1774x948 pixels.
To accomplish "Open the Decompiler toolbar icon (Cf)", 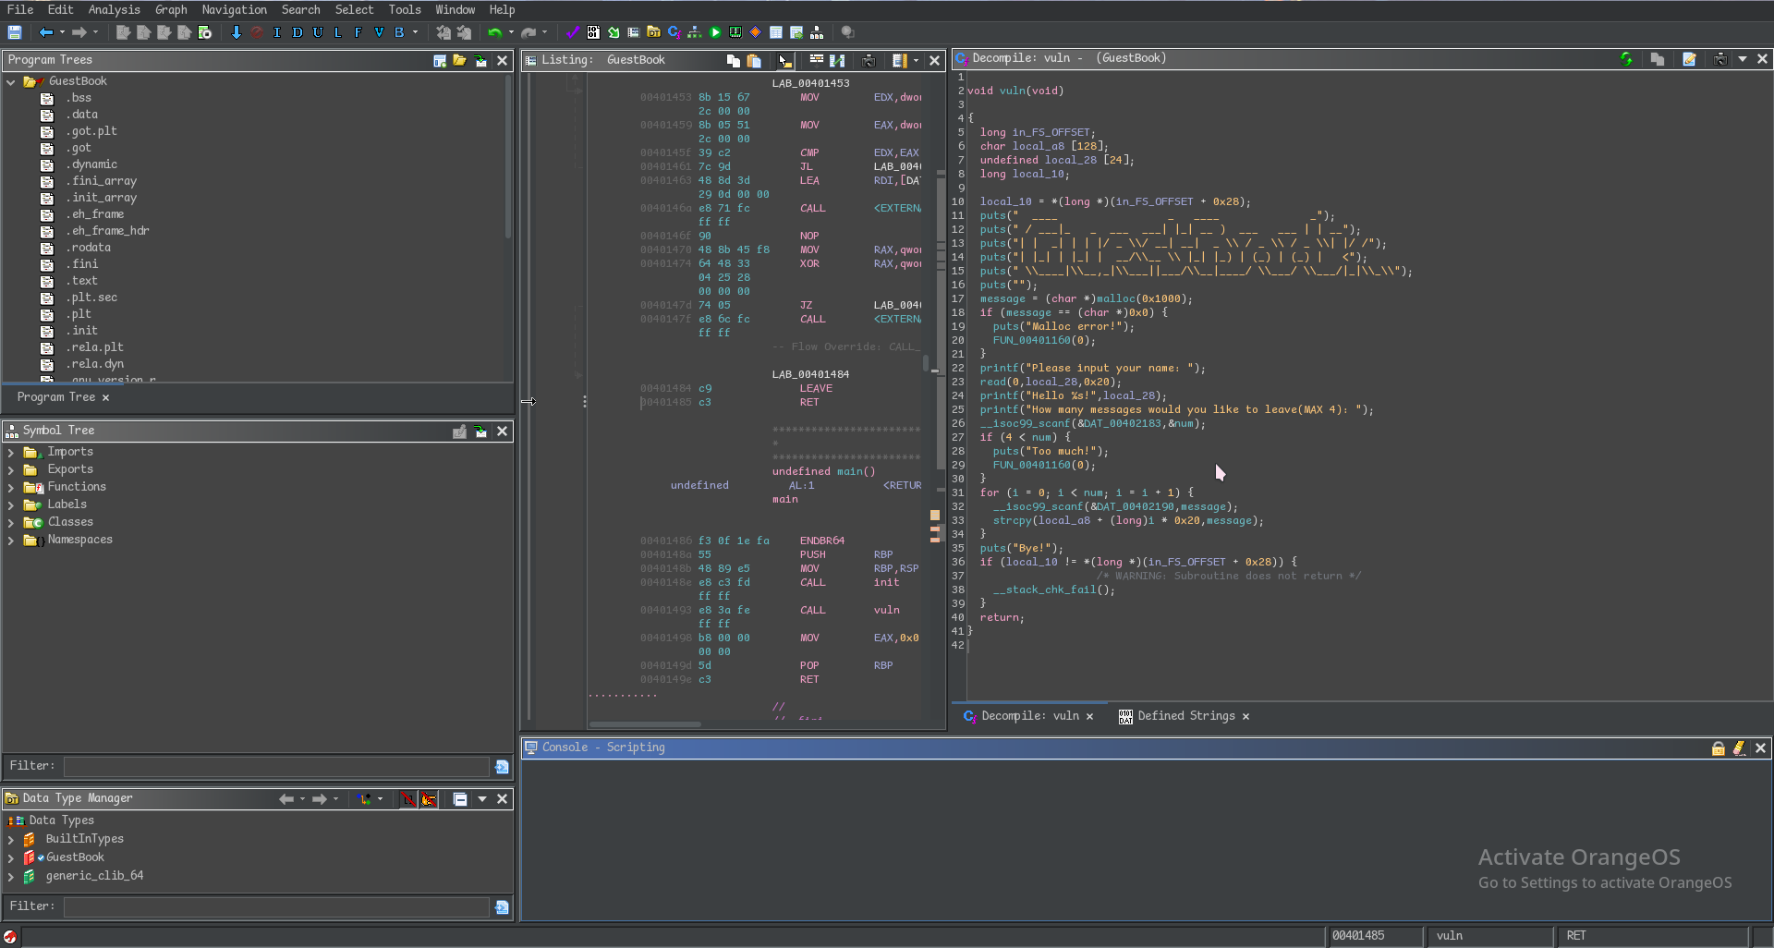I will pyautogui.click(x=674, y=32).
